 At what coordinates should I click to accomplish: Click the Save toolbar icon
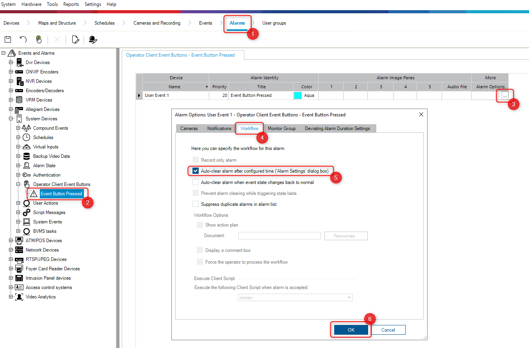tap(7, 39)
